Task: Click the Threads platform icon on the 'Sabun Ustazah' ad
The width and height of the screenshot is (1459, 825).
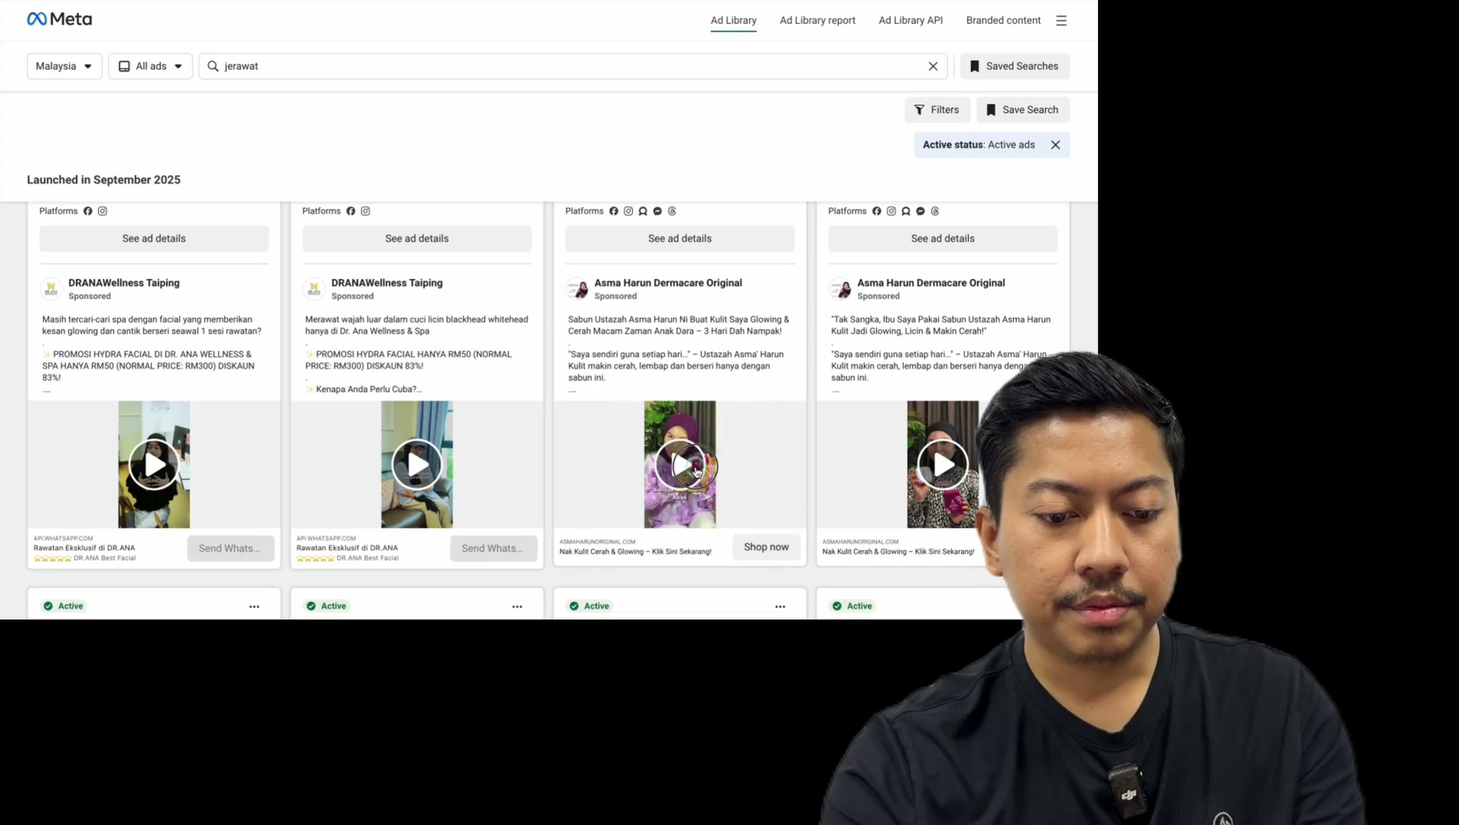Action: [x=672, y=211]
